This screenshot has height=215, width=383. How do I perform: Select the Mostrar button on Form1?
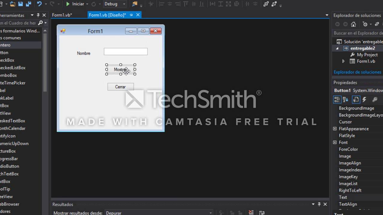(x=121, y=70)
